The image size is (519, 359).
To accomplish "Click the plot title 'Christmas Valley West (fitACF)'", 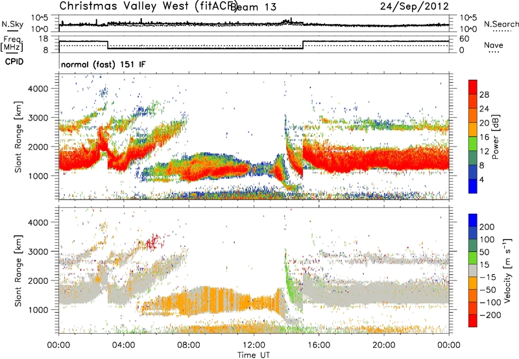I will coord(148,6).
